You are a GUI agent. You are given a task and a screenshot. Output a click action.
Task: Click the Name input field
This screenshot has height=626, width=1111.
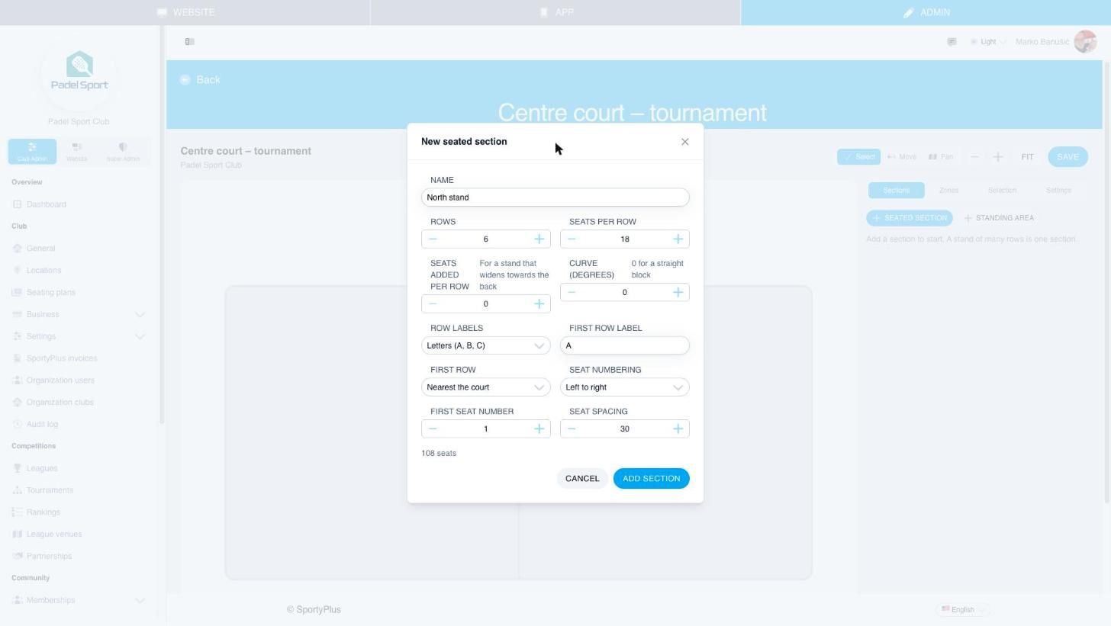coord(555,197)
